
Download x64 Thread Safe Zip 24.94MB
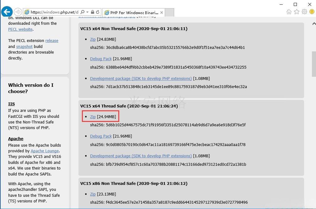click(93, 117)
